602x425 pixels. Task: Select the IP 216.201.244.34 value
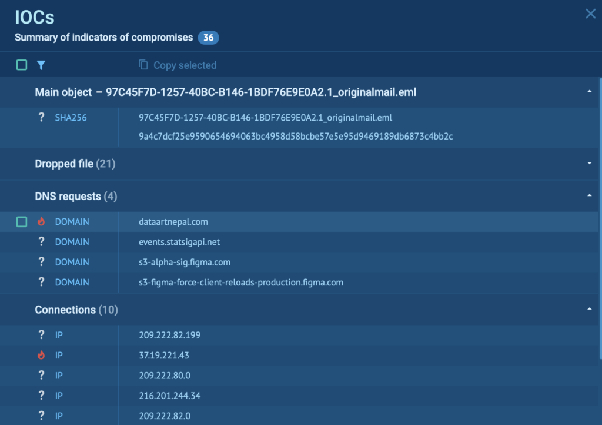point(169,396)
